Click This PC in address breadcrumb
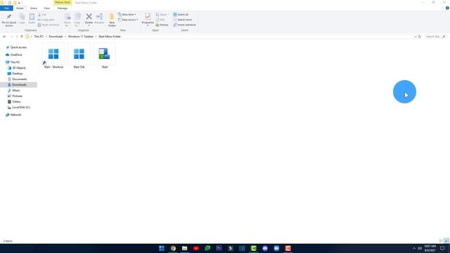This screenshot has height=253, width=450. [39, 37]
